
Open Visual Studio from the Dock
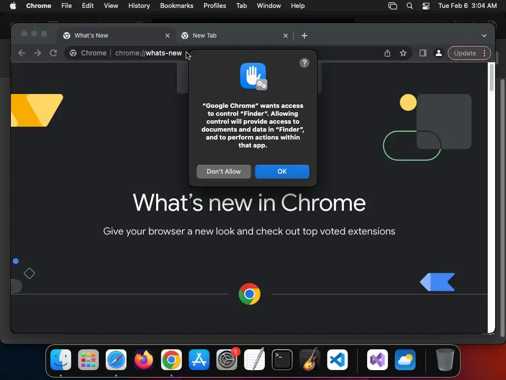(x=378, y=360)
